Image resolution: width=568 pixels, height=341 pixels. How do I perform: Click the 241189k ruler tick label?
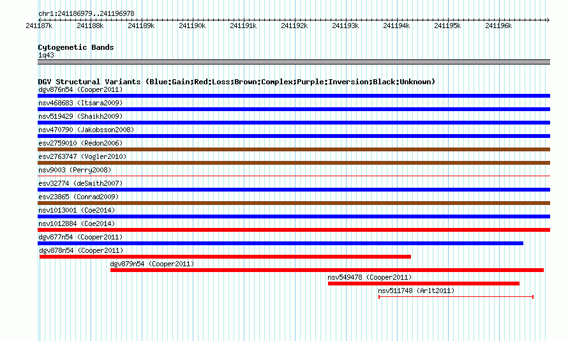click(141, 26)
